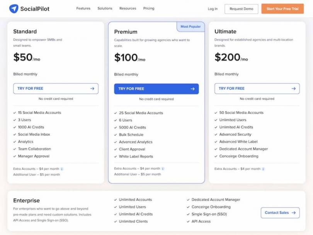The image size is (313, 235).
Task: Click the Log In link
Action: pyautogui.click(x=213, y=9)
